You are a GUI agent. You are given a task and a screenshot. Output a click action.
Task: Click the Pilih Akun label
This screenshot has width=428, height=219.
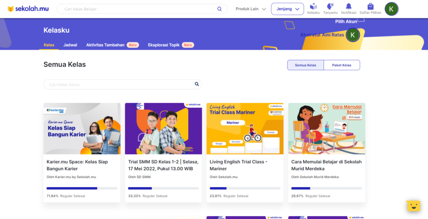click(x=346, y=22)
